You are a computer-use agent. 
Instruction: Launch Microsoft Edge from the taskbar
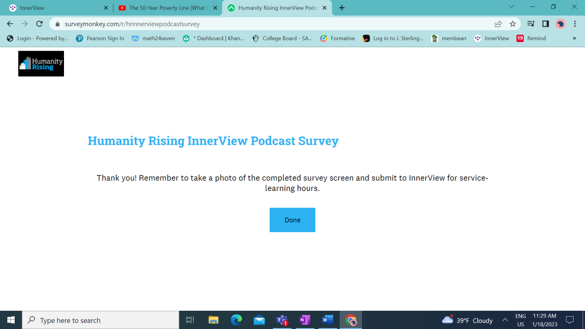pos(236,320)
